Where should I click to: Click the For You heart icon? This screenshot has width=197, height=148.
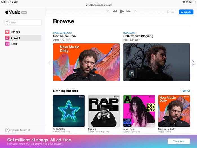pos(7,32)
